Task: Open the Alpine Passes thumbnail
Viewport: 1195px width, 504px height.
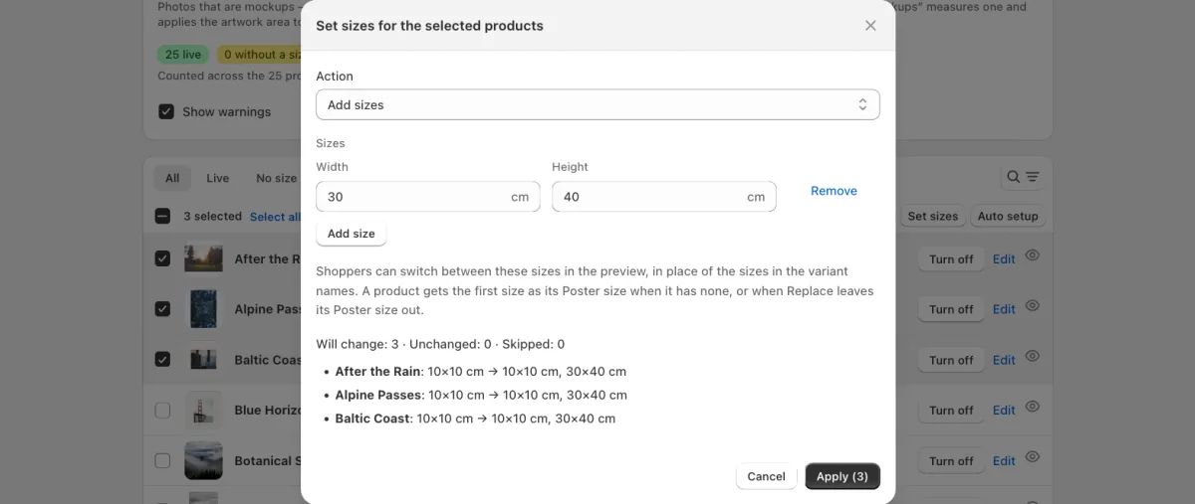Action: pyautogui.click(x=203, y=309)
